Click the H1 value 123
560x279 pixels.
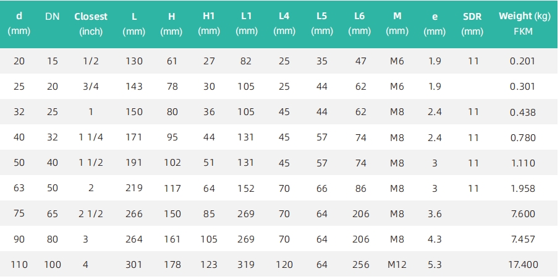point(209,265)
